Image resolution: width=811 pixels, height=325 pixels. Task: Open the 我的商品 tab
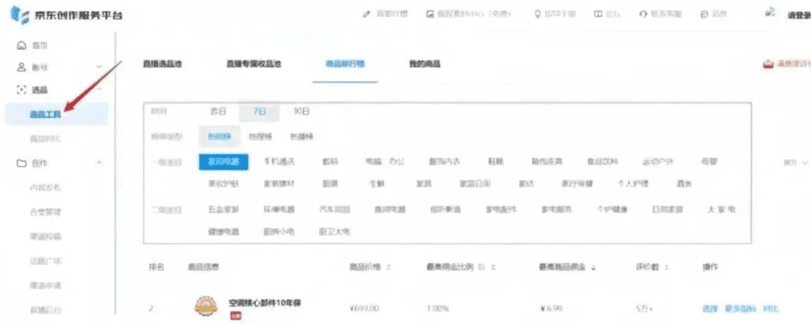tap(424, 65)
